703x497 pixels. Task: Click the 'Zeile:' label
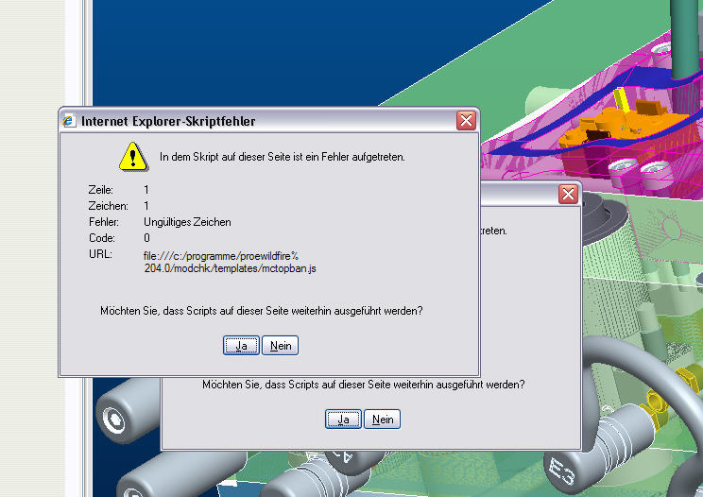pos(101,190)
